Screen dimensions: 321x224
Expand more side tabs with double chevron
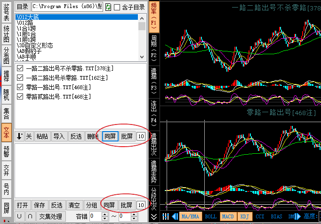coord(154,217)
